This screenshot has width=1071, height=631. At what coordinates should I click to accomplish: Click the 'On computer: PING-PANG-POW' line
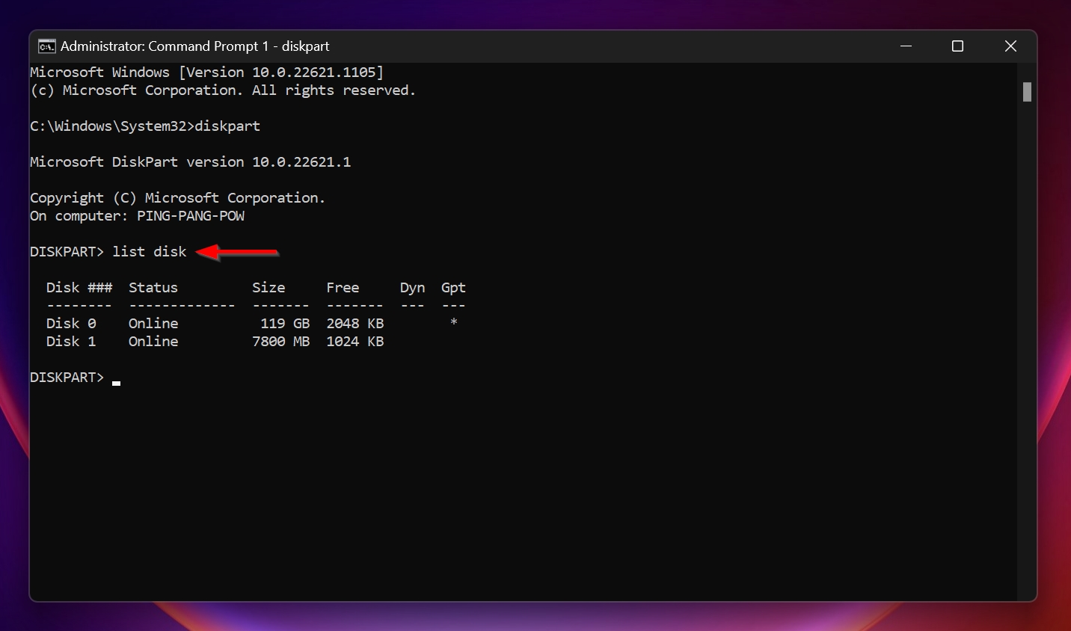pos(137,216)
